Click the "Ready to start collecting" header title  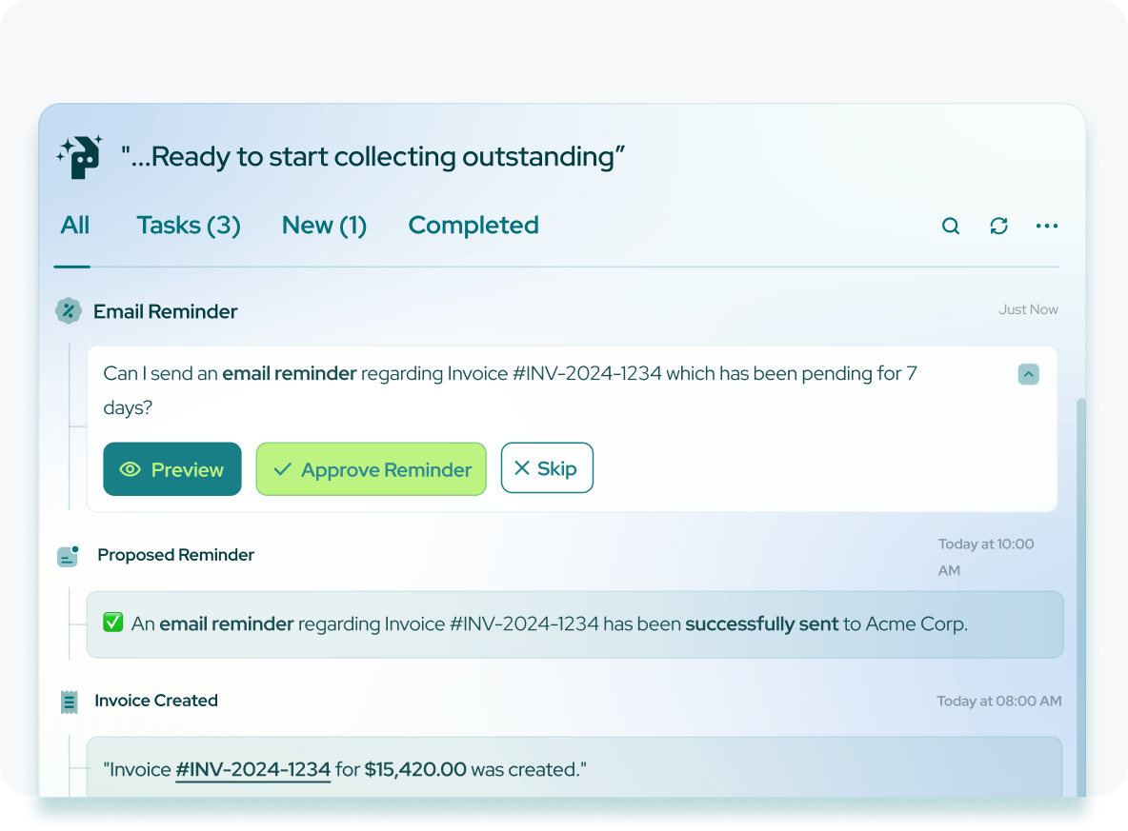373,157
